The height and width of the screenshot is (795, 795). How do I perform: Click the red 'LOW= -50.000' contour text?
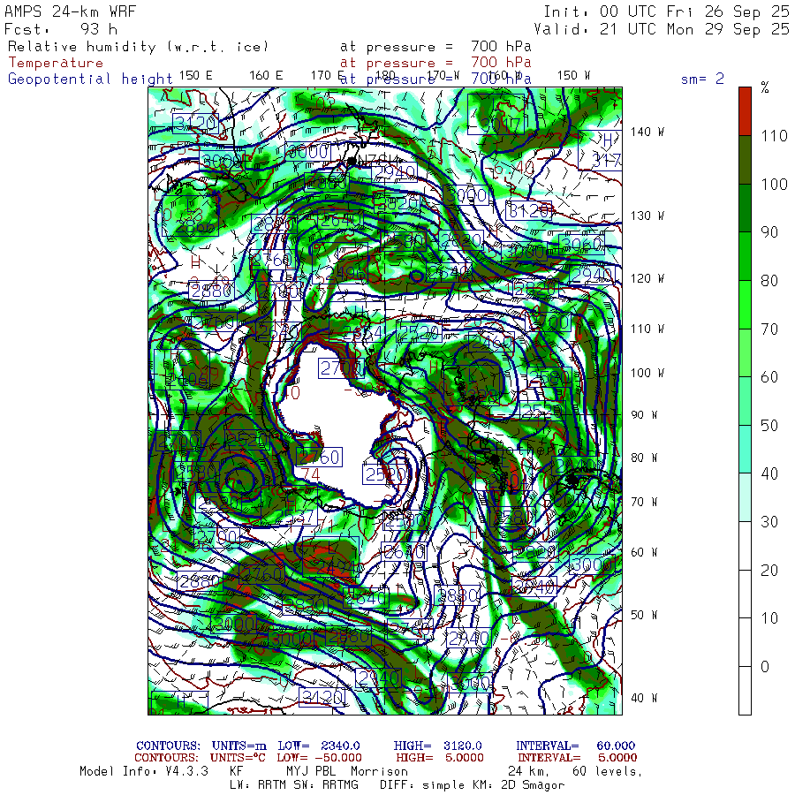[x=319, y=758]
